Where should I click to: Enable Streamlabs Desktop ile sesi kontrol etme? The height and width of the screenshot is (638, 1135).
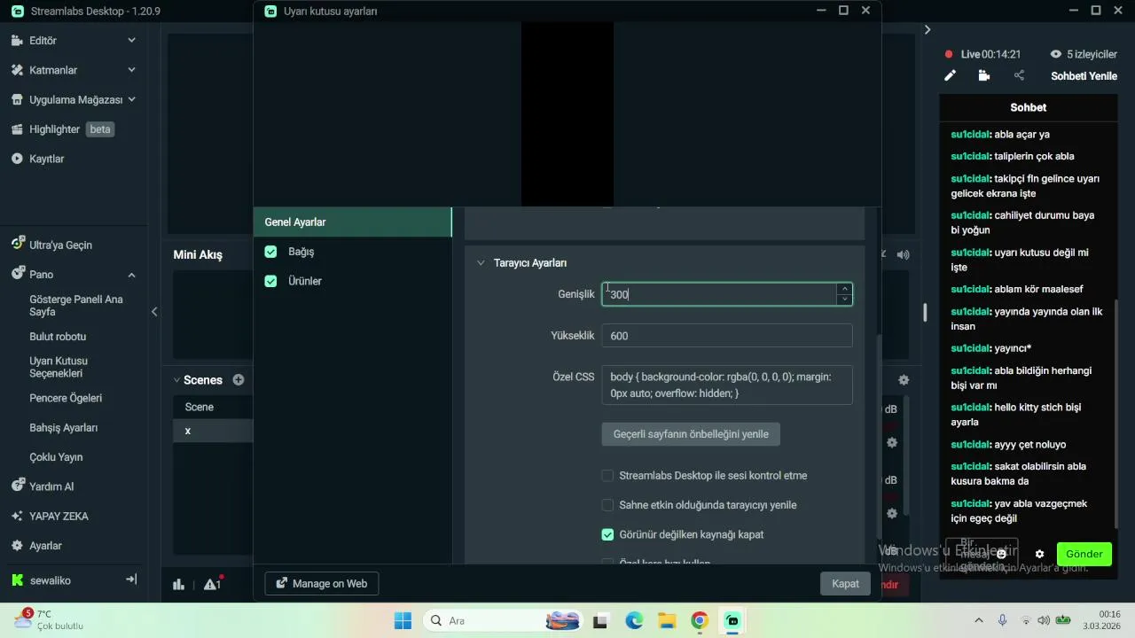click(607, 476)
